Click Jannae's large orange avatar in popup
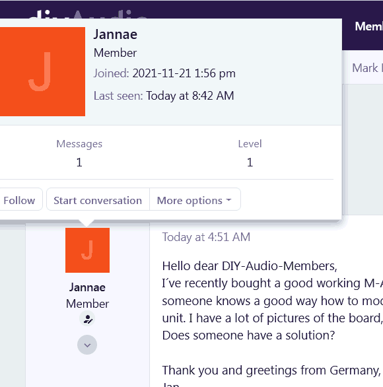The height and width of the screenshot is (387, 383). coord(42,71)
